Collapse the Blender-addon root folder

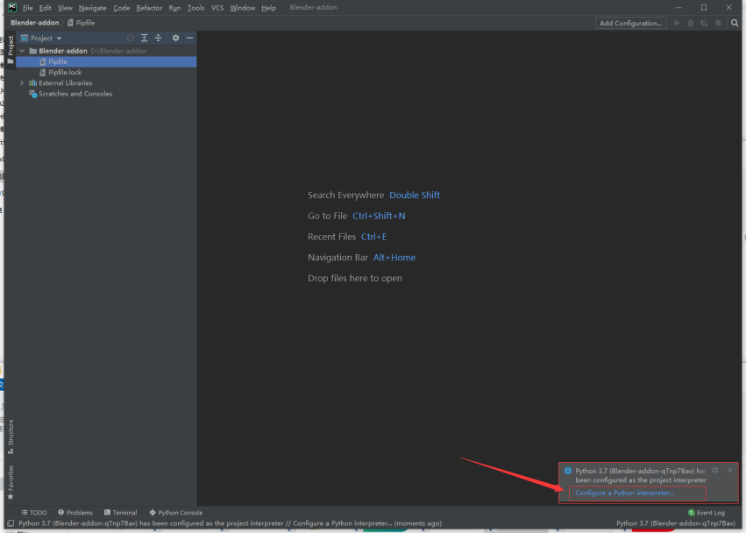click(x=22, y=51)
